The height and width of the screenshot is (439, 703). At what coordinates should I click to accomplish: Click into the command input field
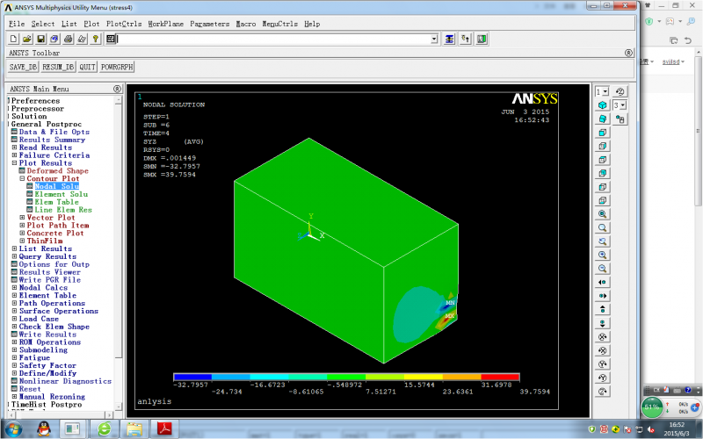[273, 39]
